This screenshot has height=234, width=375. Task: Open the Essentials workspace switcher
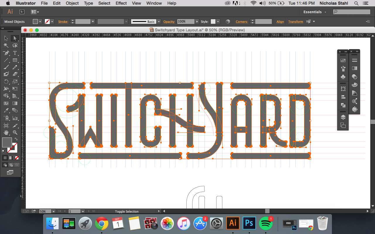[315, 12]
